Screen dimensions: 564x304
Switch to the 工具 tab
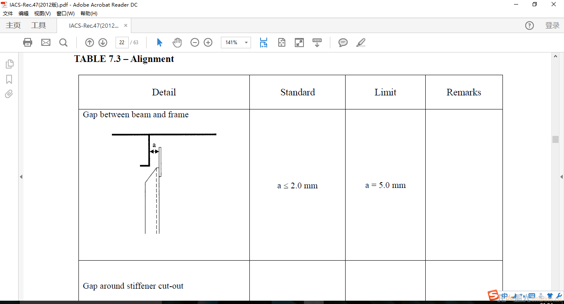click(x=39, y=26)
